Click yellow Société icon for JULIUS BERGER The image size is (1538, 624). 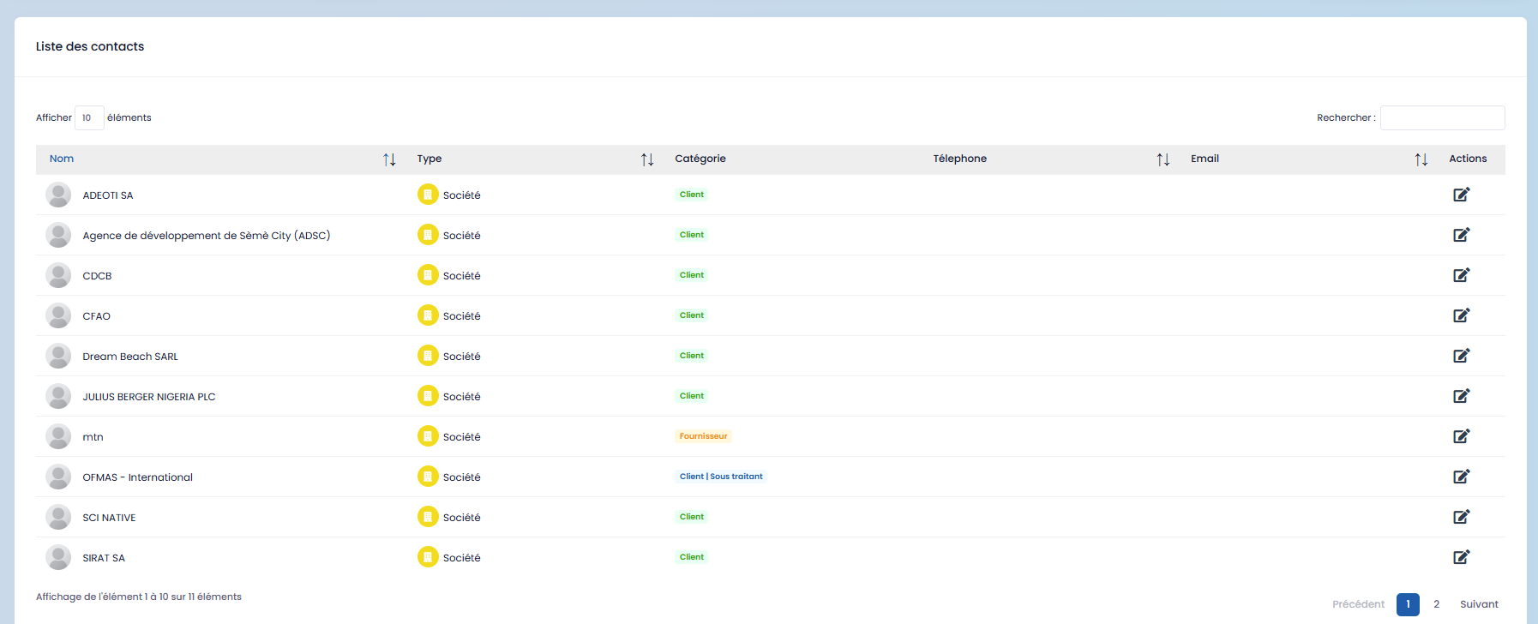pyautogui.click(x=428, y=396)
